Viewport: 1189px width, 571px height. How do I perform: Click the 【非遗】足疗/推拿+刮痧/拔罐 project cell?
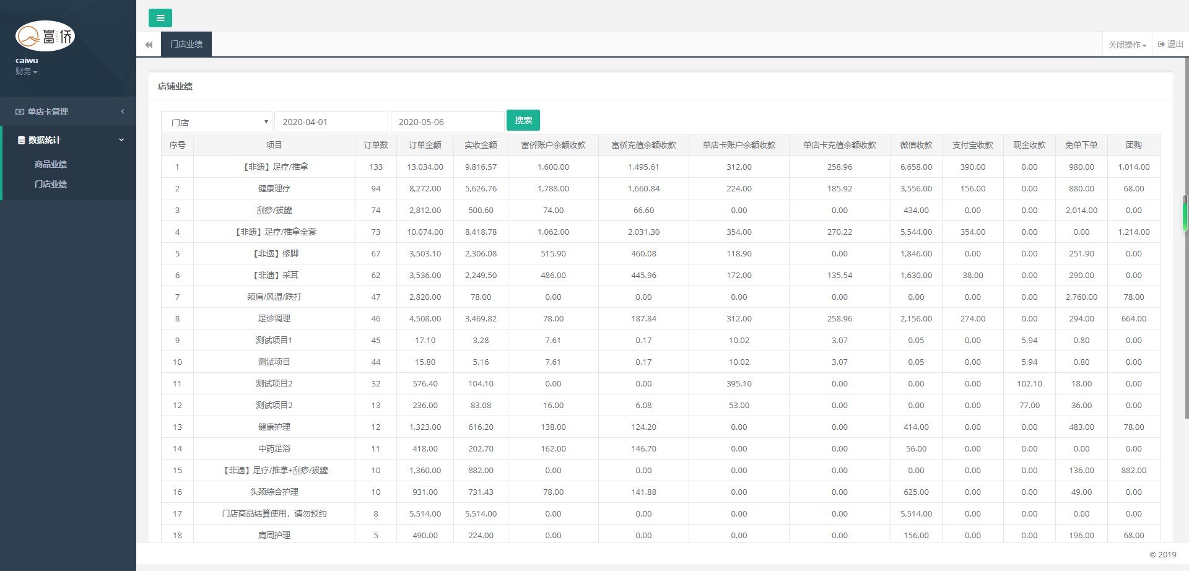[274, 470]
